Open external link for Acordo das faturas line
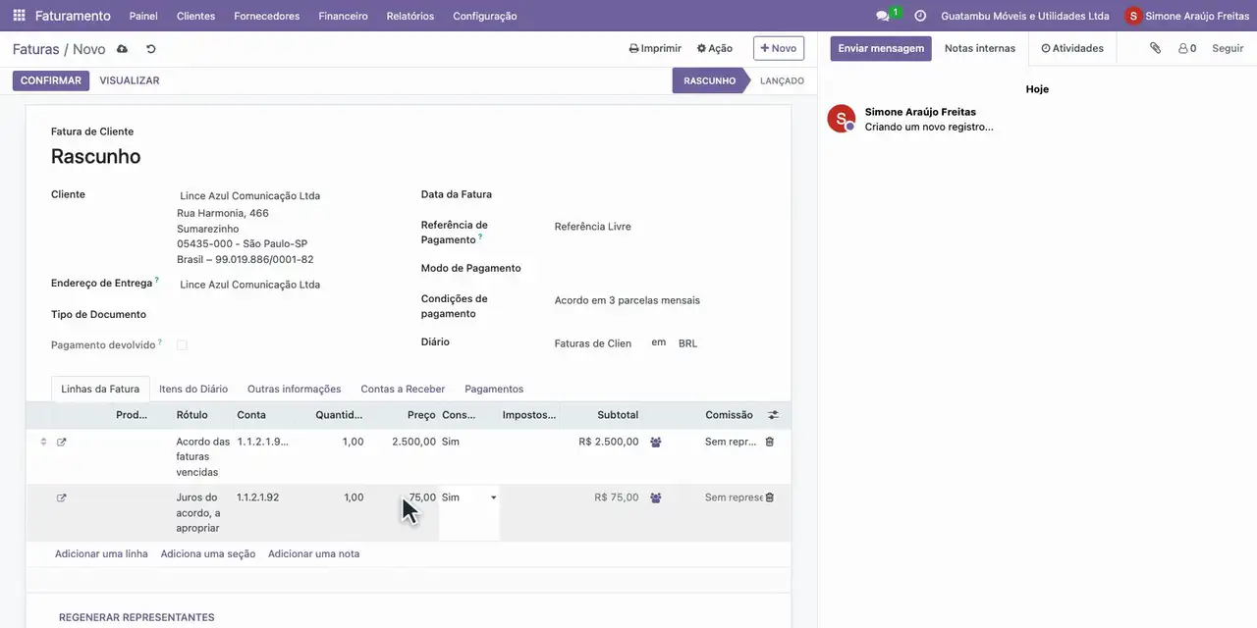This screenshot has width=1257, height=628. tap(61, 443)
